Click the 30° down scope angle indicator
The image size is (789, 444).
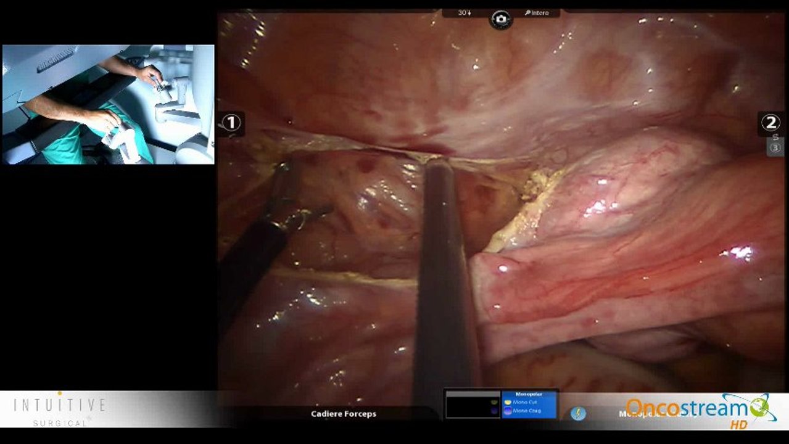(465, 12)
